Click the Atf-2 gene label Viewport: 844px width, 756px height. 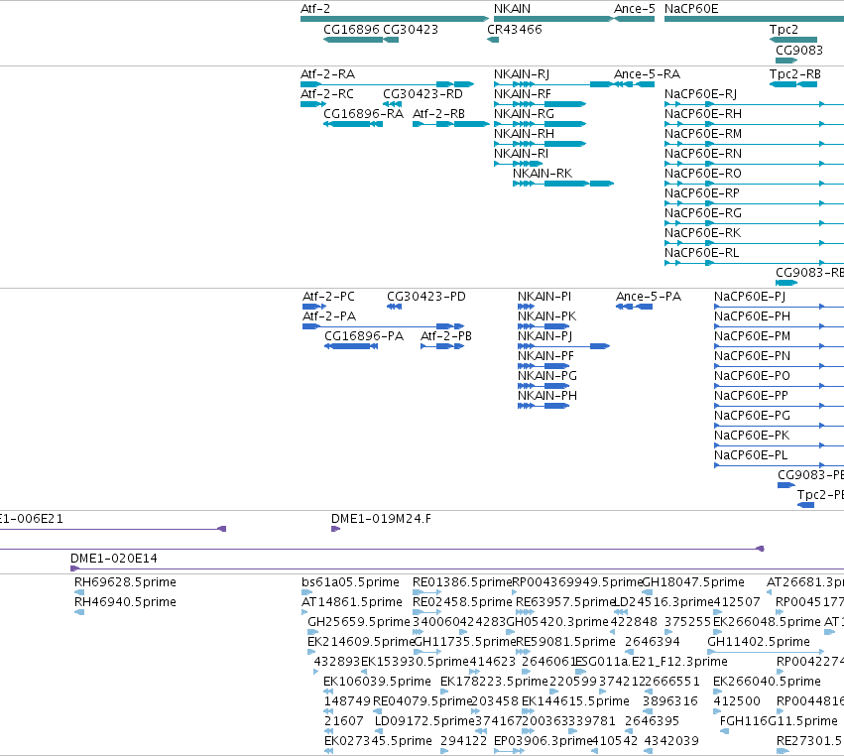[315, 9]
